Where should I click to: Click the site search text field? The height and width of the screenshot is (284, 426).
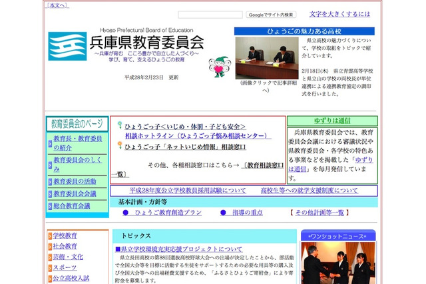[x=210, y=15]
